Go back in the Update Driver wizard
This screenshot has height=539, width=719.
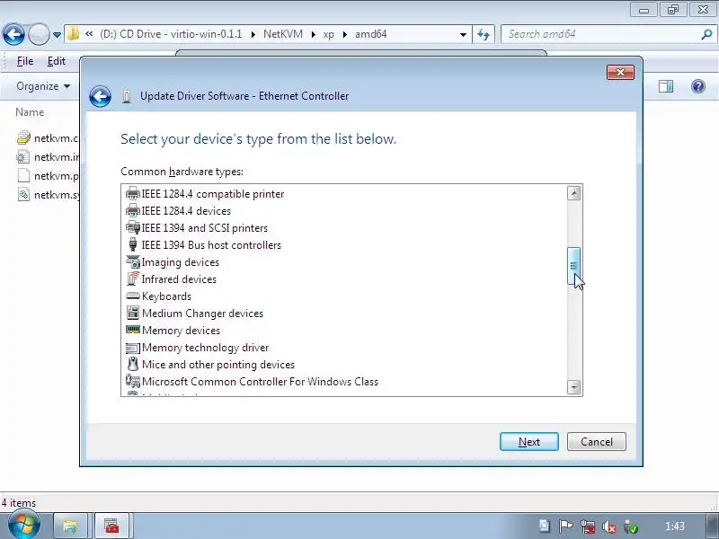pyautogui.click(x=100, y=96)
